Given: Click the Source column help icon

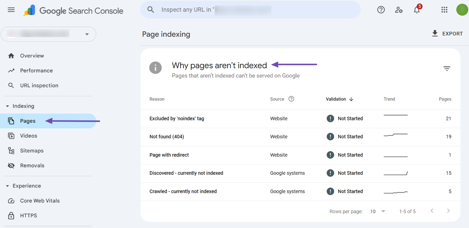Looking at the screenshot, I should (291, 99).
